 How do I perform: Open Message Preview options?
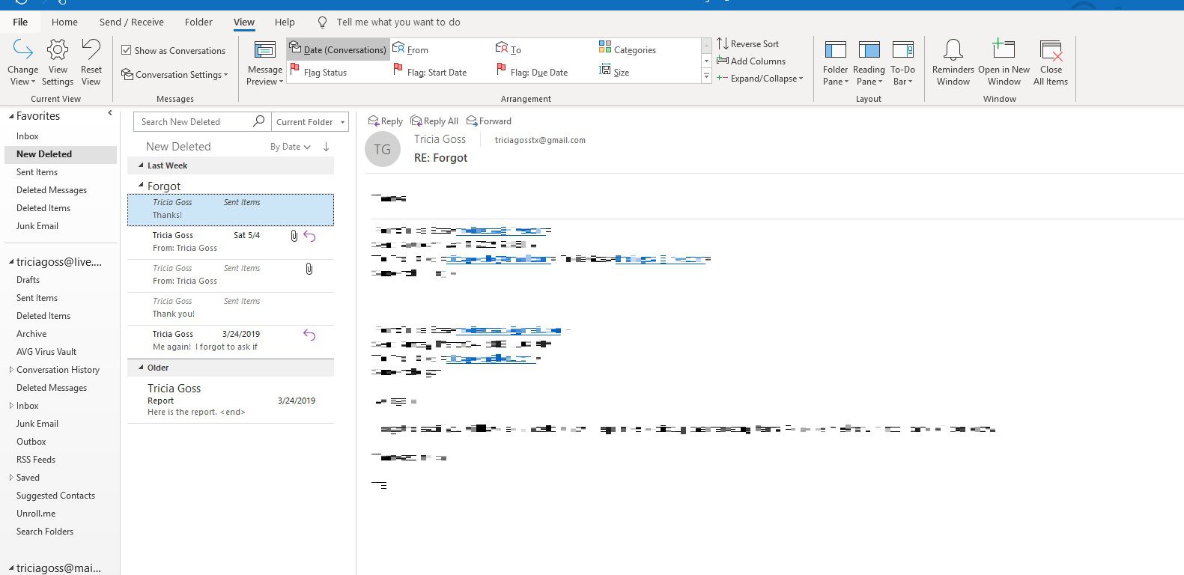(x=265, y=63)
